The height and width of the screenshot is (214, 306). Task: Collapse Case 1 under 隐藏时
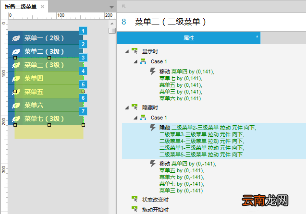(135, 118)
